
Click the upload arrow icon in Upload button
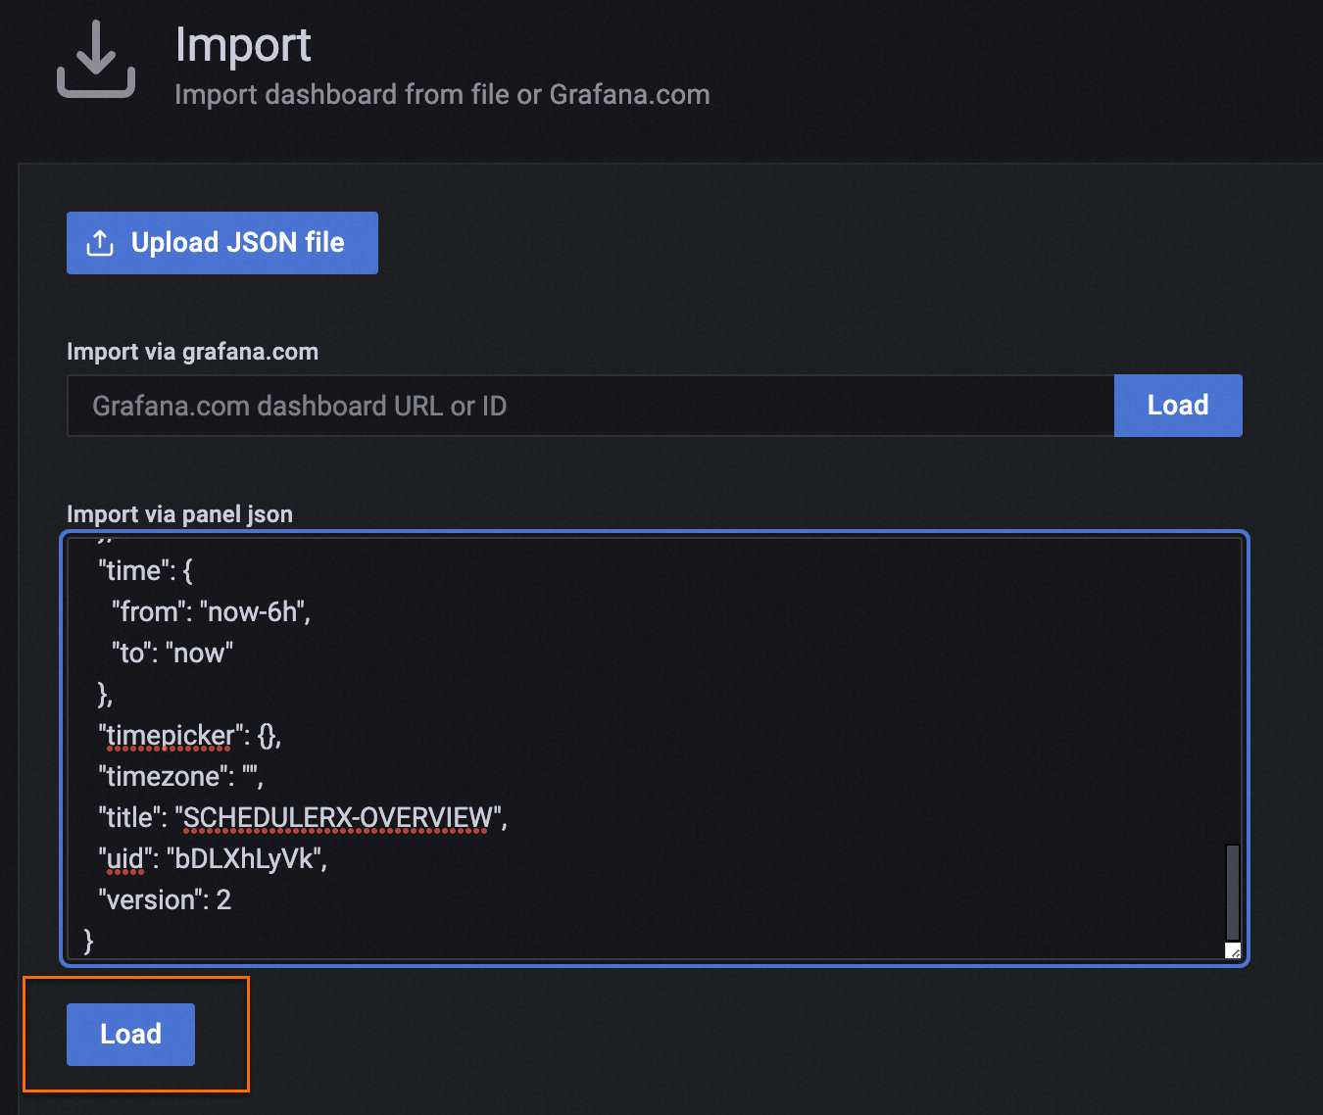(100, 243)
